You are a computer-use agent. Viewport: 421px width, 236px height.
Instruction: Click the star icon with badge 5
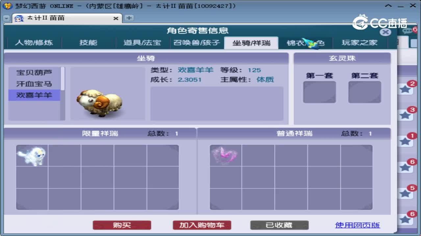tap(405, 194)
